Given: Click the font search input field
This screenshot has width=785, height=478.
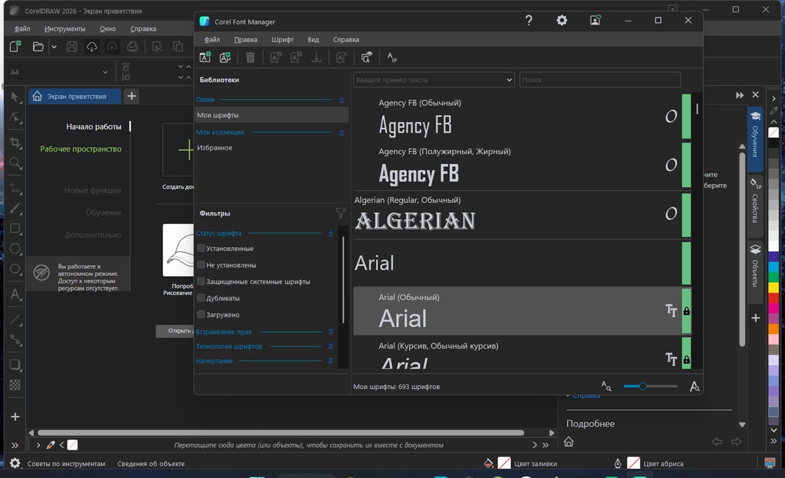Looking at the screenshot, I should (x=599, y=80).
